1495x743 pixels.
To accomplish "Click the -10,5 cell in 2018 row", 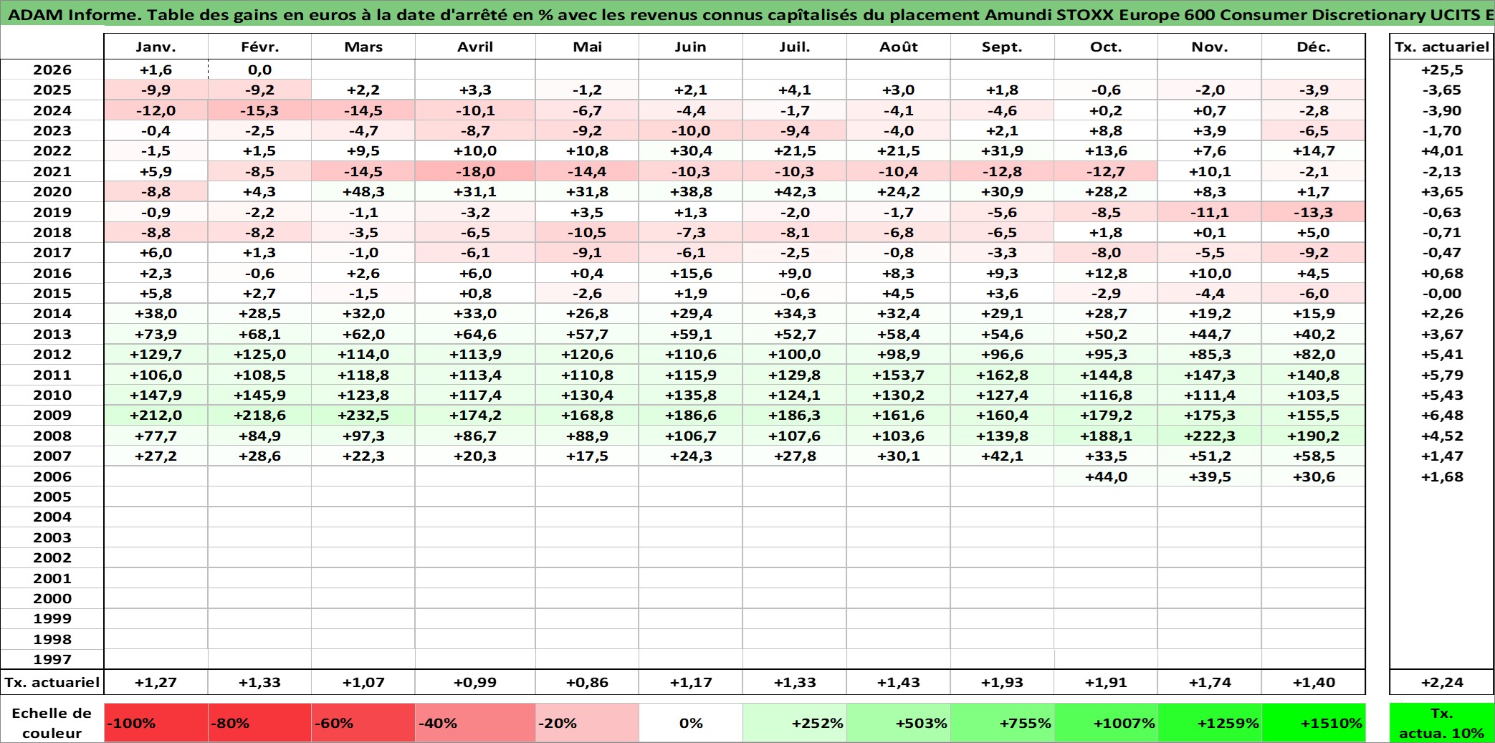I will (587, 232).
